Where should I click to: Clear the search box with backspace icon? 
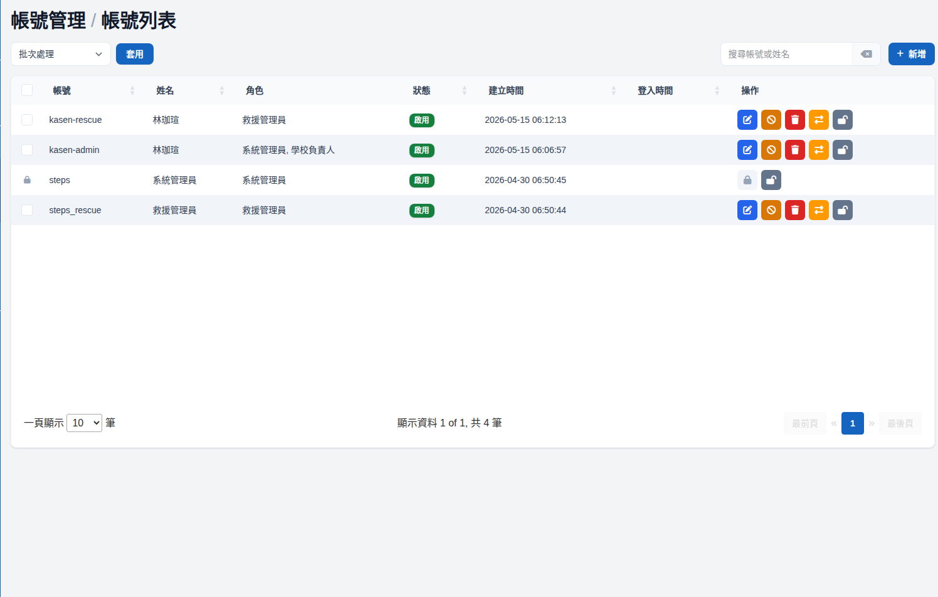(x=867, y=54)
